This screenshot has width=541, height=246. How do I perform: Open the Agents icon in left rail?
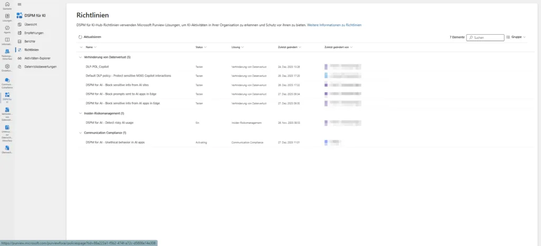[7, 28]
